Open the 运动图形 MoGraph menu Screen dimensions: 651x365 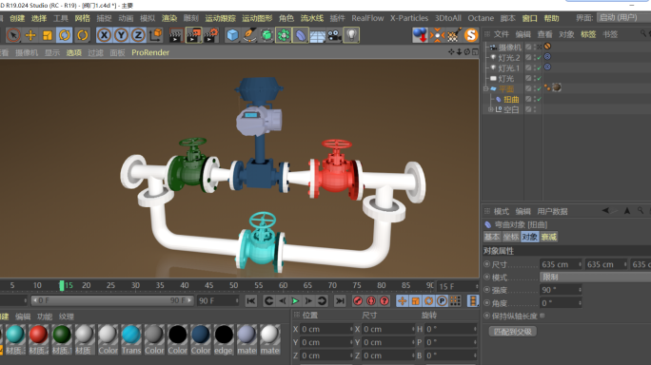point(257,18)
